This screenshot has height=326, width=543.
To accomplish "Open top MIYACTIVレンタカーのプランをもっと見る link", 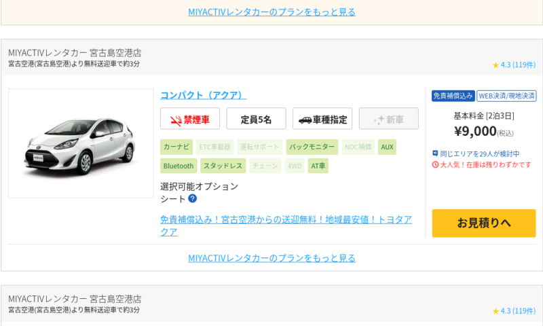I will click(x=272, y=12).
